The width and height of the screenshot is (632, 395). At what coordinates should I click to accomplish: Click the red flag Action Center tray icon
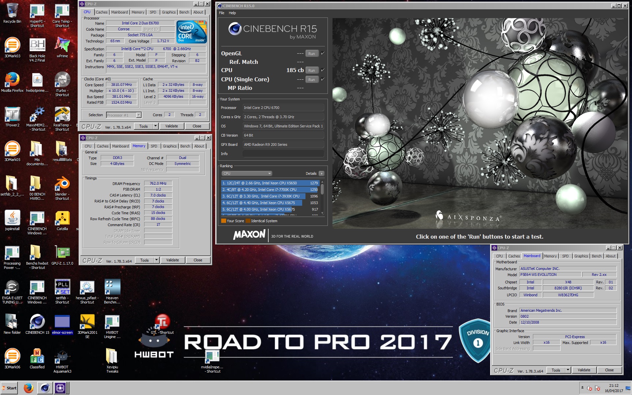[x=598, y=388]
